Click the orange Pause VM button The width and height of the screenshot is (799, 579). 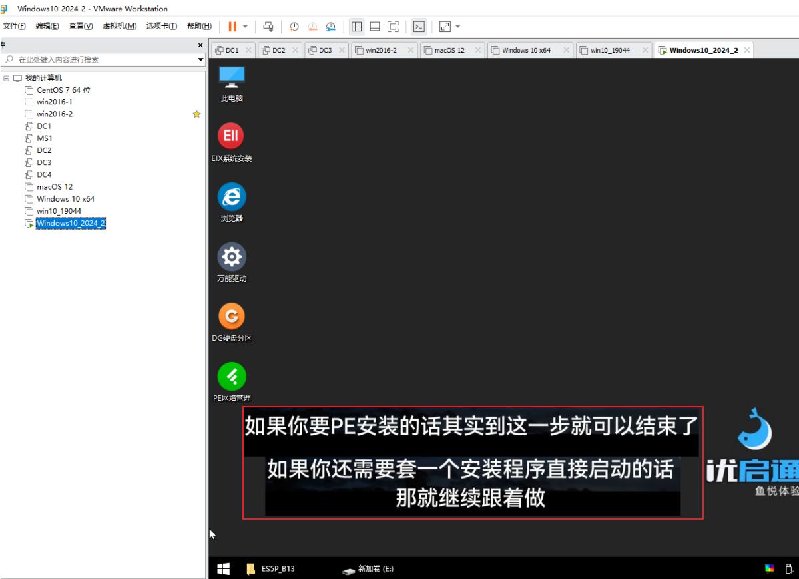pyautogui.click(x=232, y=27)
